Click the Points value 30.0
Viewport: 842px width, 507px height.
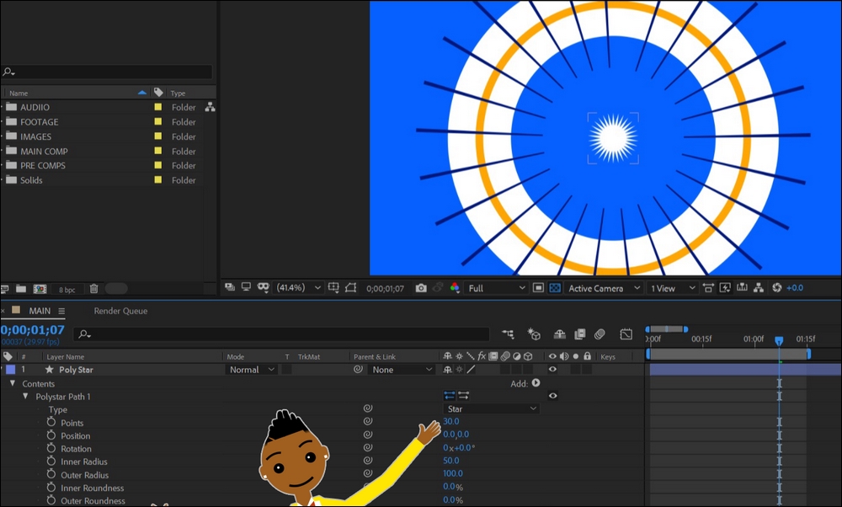coord(451,422)
